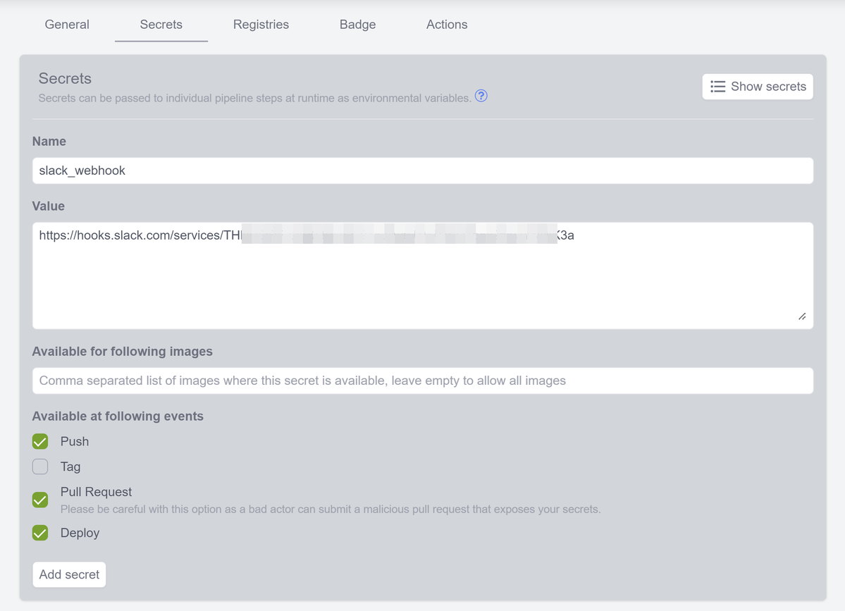The width and height of the screenshot is (845, 611).
Task: Uncheck the Pull Request event checkbox
Action: click(40, 500)
